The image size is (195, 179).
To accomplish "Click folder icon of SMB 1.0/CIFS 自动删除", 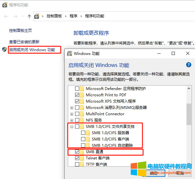I will (x=88, y=146).
